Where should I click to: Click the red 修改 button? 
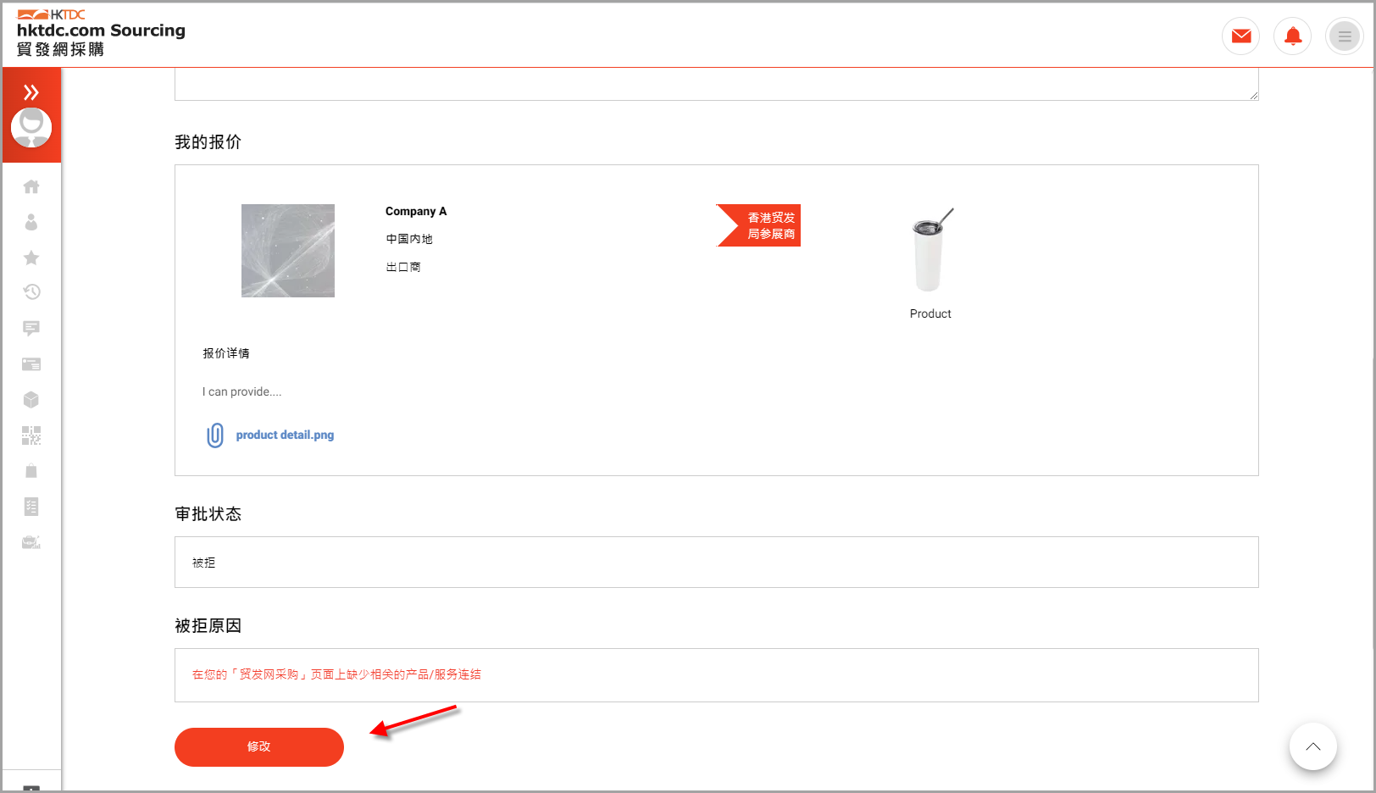click(x=259, y=747)
